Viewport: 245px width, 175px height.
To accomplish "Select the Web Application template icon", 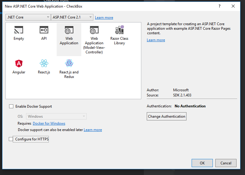I will 69,30.
